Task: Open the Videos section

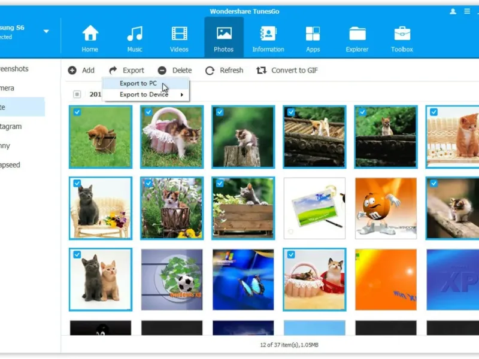Action: [x=179, y=38]
